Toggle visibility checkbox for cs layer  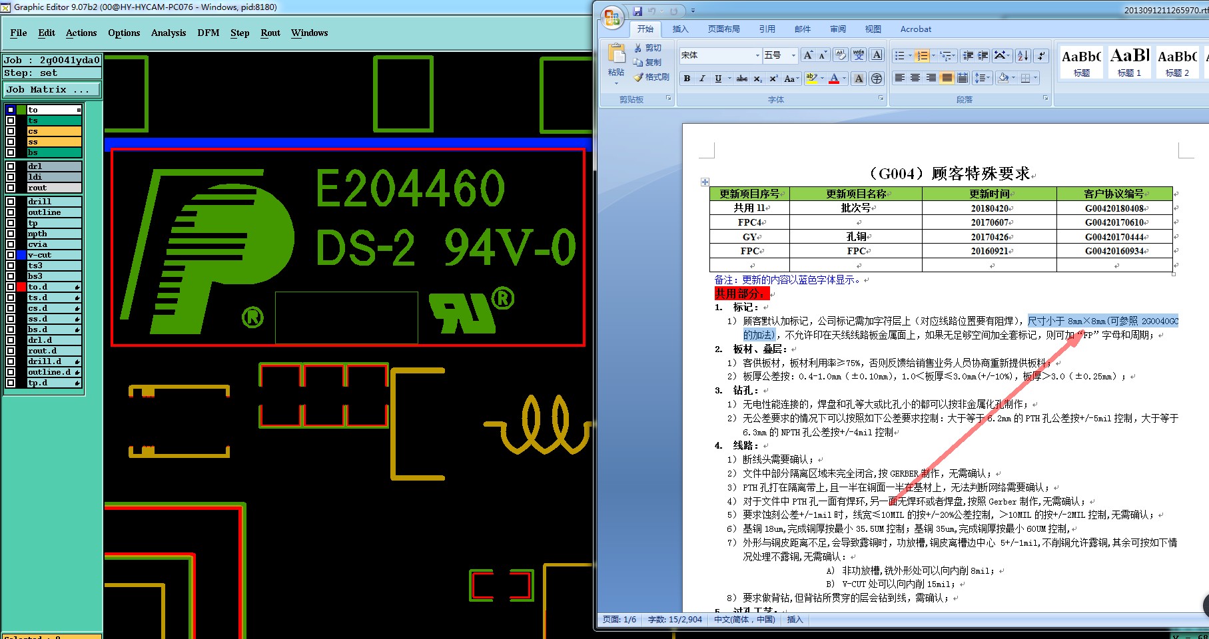11,131
